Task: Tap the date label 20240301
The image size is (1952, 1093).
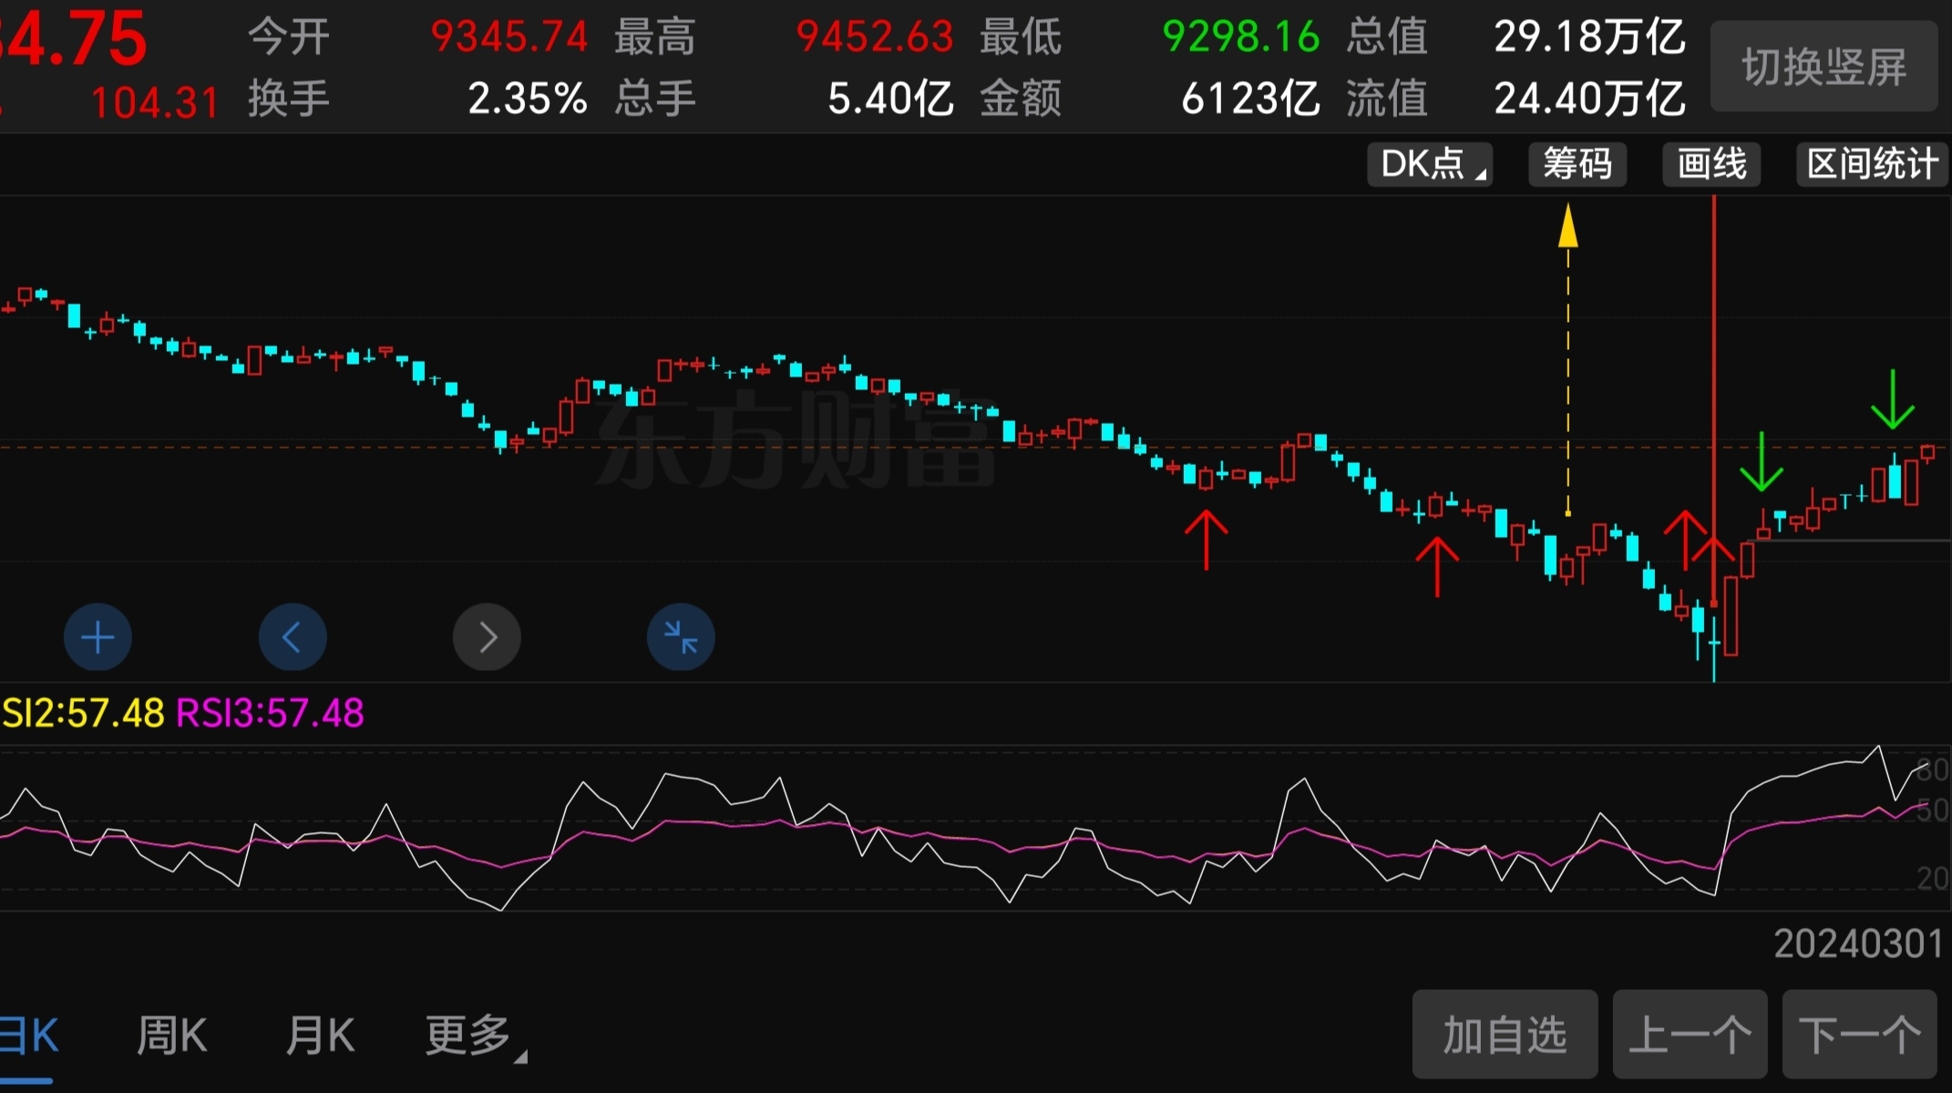Action: tap(1859, 943)
